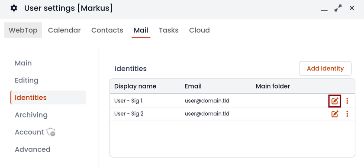Image resolution: width=364 pixels, height=168 pixels.
Task: Open the Contacts tab
Action: tap(107, 30)
